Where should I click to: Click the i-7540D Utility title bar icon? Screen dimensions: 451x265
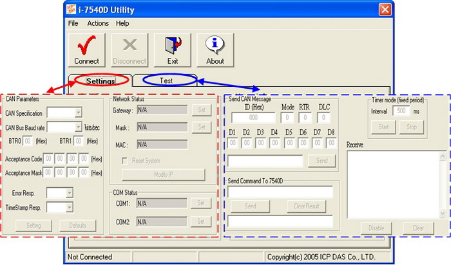click(x=75, y=9)
